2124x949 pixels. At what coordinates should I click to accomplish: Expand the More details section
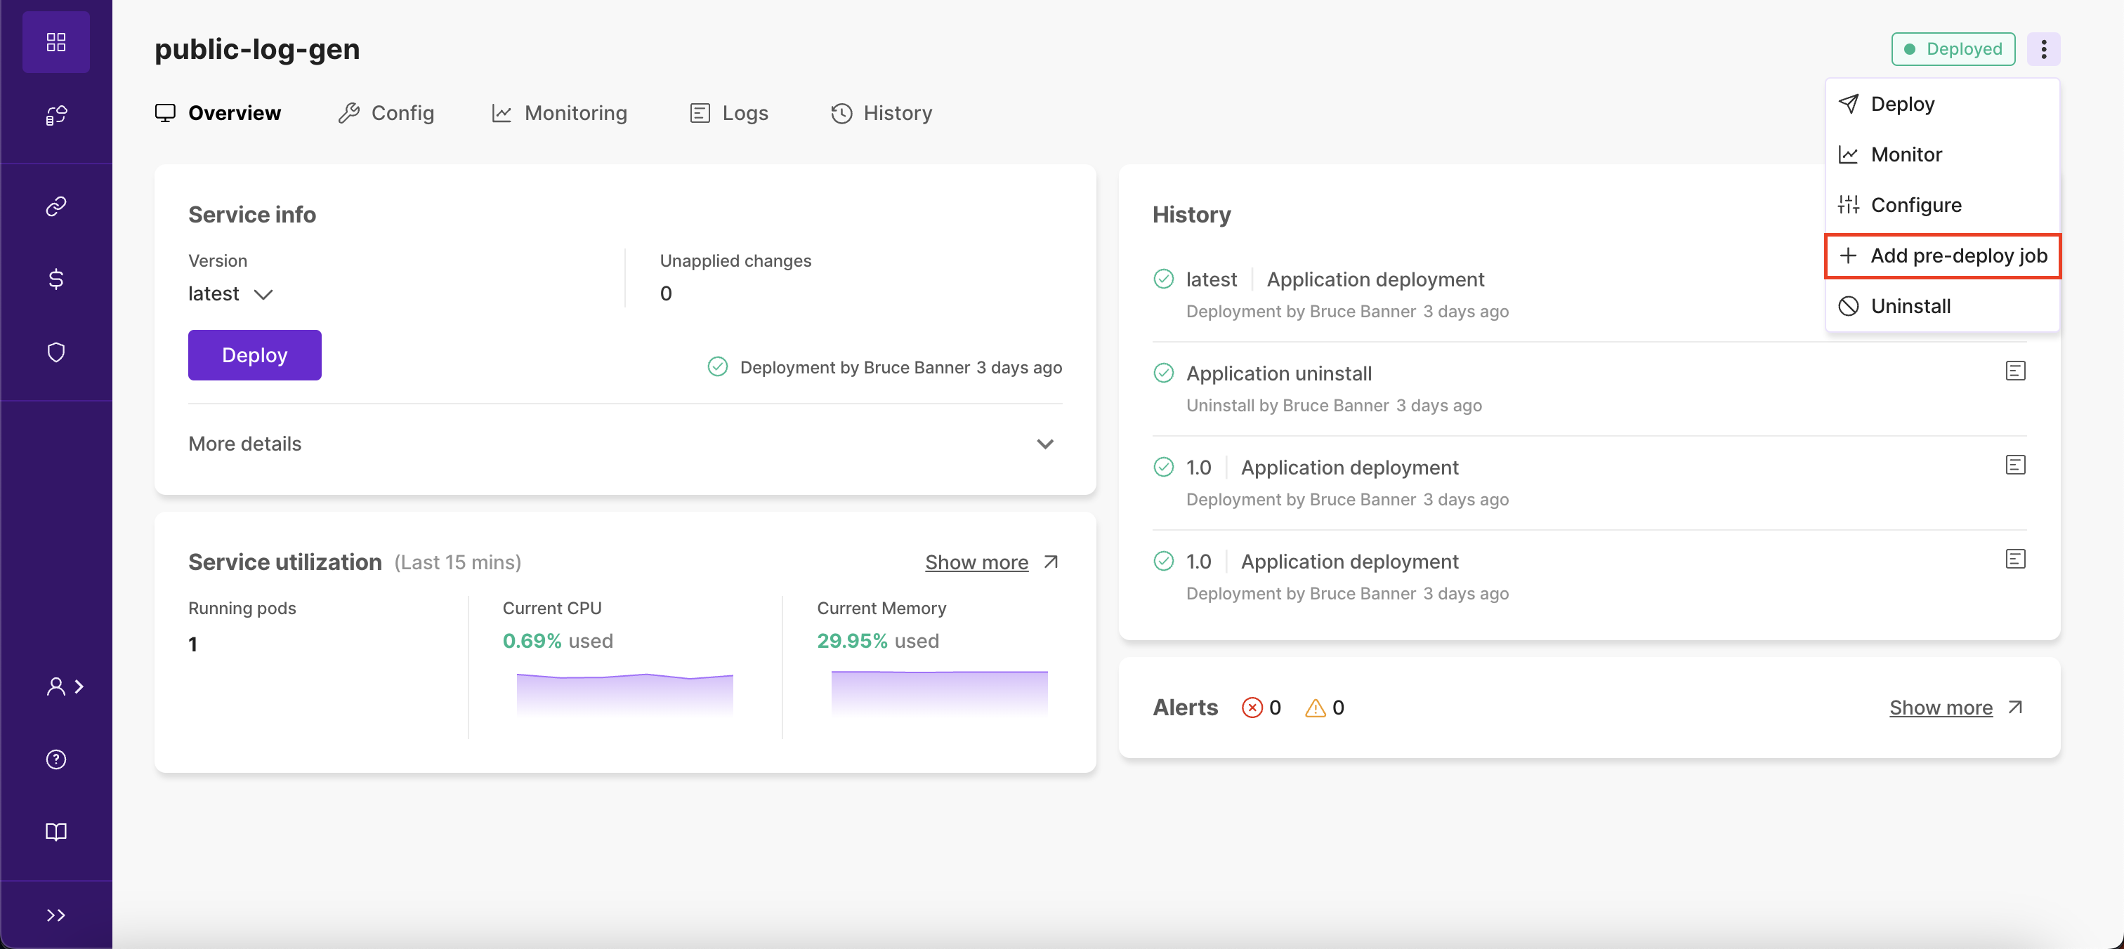pos(625,444)
